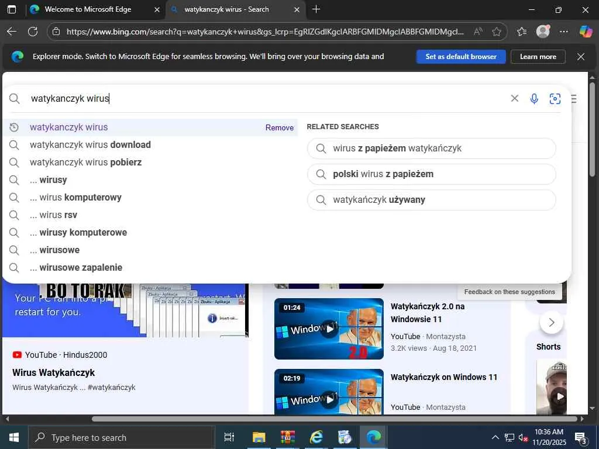Refresh the current page
This screenshot has height=449, width=599.
tap(33, 32)
